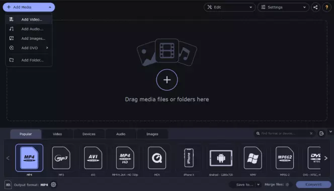This screenshot has height=191, width=334.
Task: Open the Edit dropdown
Action: [229, 7]
